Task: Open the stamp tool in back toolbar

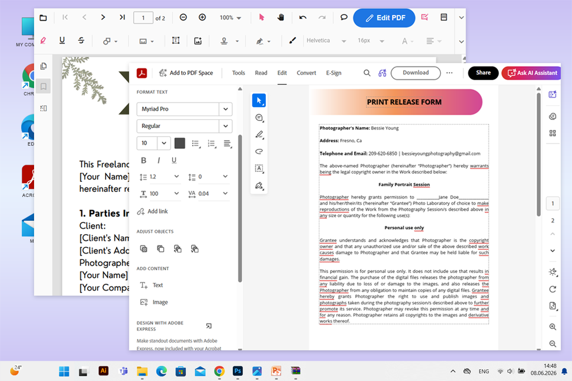Action: pyautogui.click(x=225, y=41)
